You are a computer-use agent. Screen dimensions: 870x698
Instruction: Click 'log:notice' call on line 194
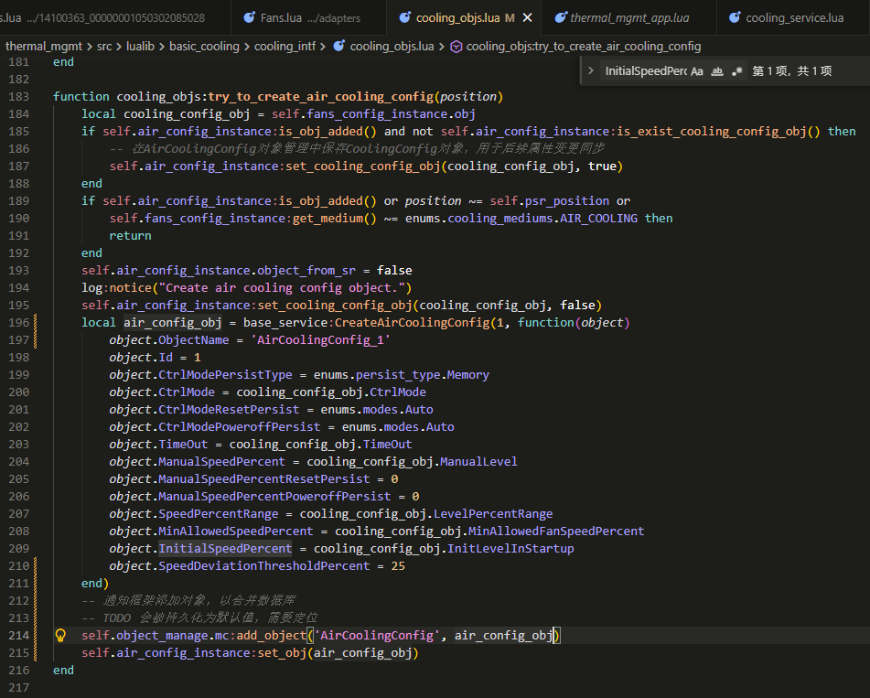[x=116, y=288]
